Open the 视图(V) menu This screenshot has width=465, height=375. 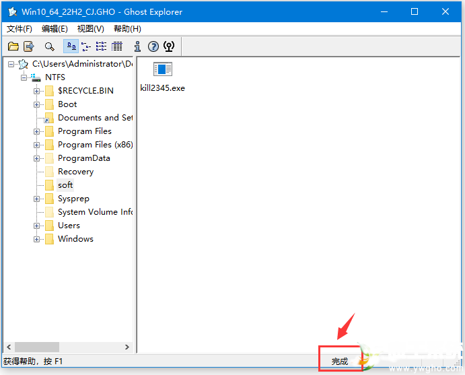click(90, 29)
